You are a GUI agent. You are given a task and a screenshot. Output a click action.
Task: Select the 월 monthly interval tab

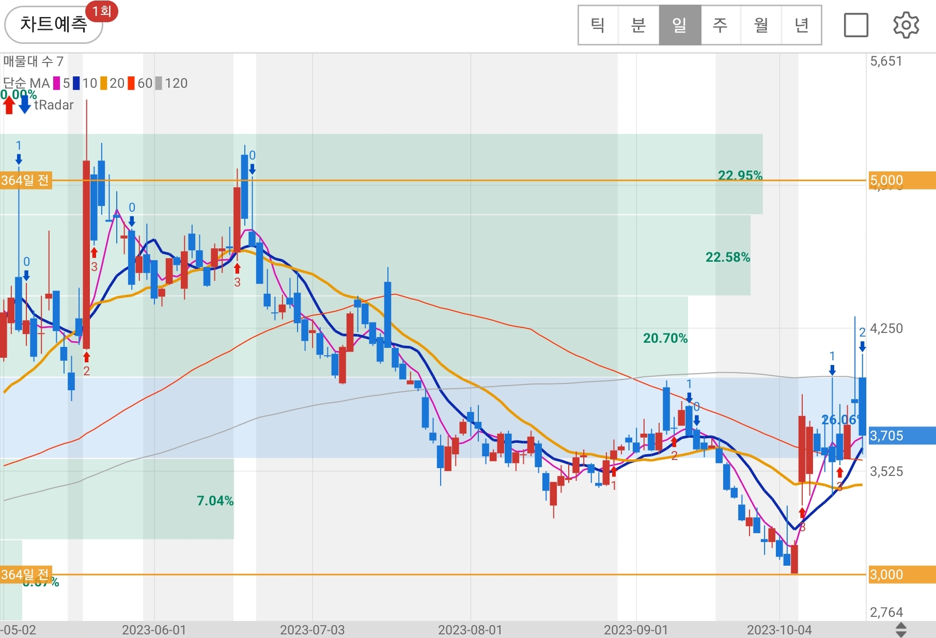(x=761, y=25)
